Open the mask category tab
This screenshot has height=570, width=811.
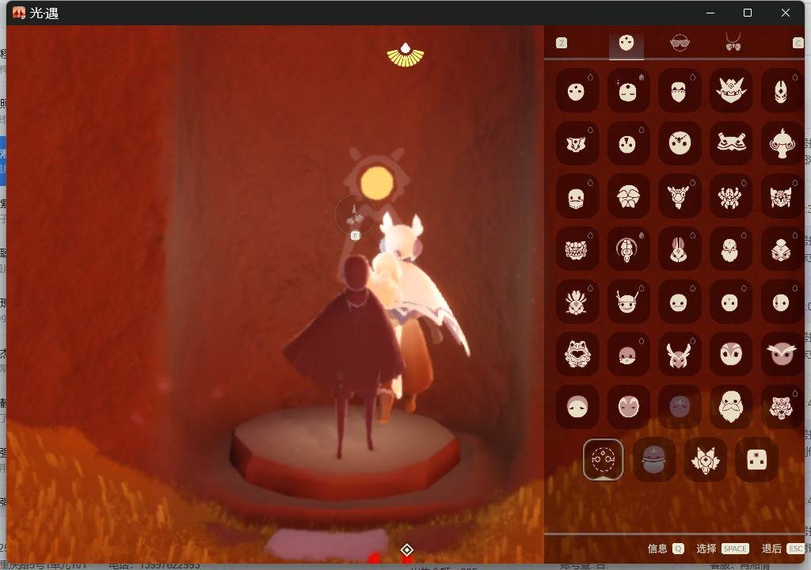click(x=626, y=44)
